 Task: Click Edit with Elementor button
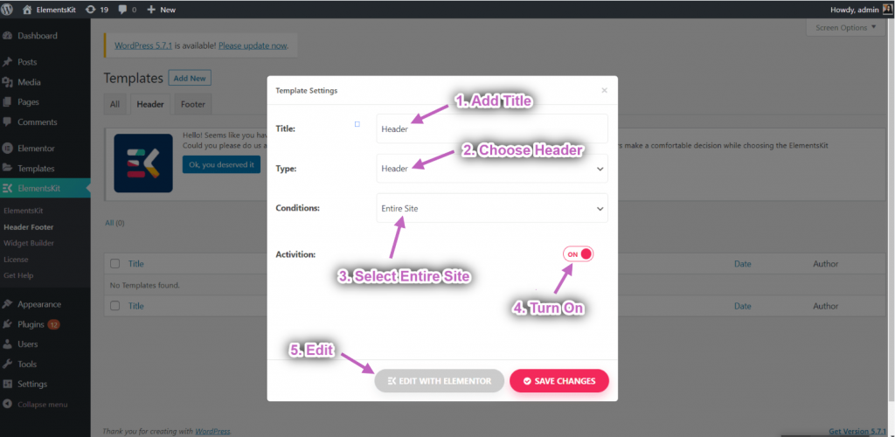pyautogui.click(x=439, y=381)
